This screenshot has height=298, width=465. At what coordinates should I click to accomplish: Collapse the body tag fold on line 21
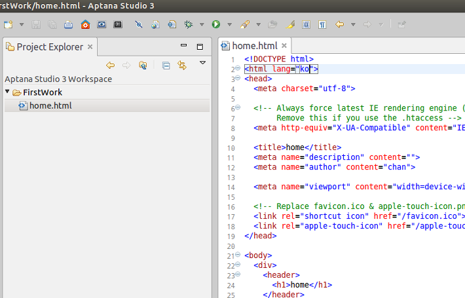coord(238,254)
